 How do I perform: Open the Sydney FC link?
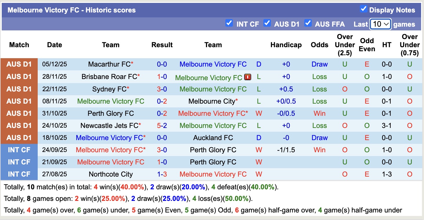108,89
